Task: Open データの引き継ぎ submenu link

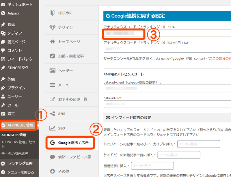Action: tap(15, 154)
